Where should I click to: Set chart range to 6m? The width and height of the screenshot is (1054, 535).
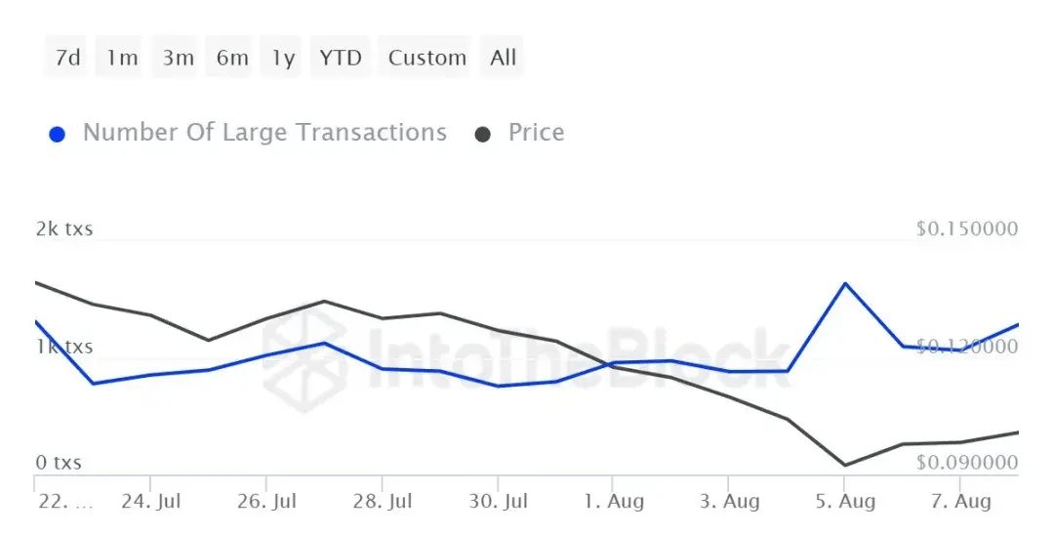232,58
